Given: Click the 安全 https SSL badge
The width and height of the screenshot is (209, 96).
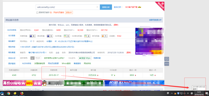Looking at the screenshot, I should 85,58.
